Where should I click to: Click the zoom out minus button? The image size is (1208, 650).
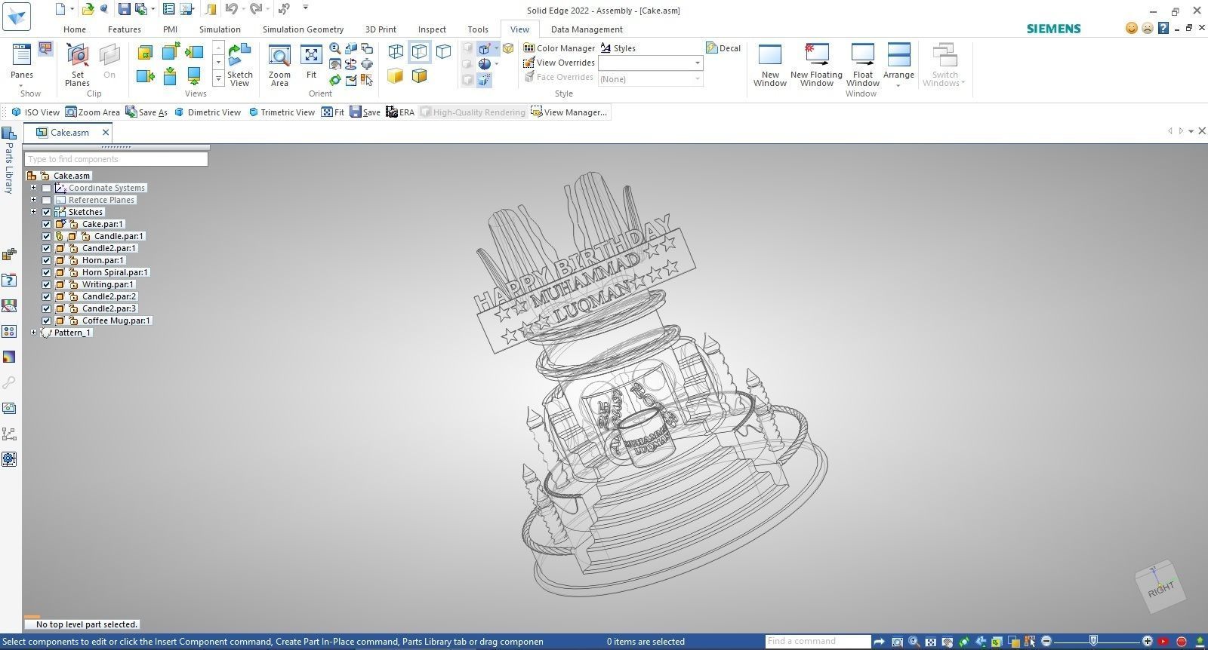(x=1046, y=641)
